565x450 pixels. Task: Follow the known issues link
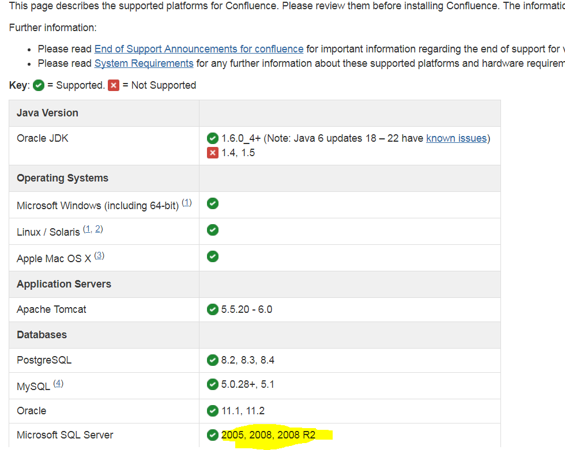tap(456, 138)
